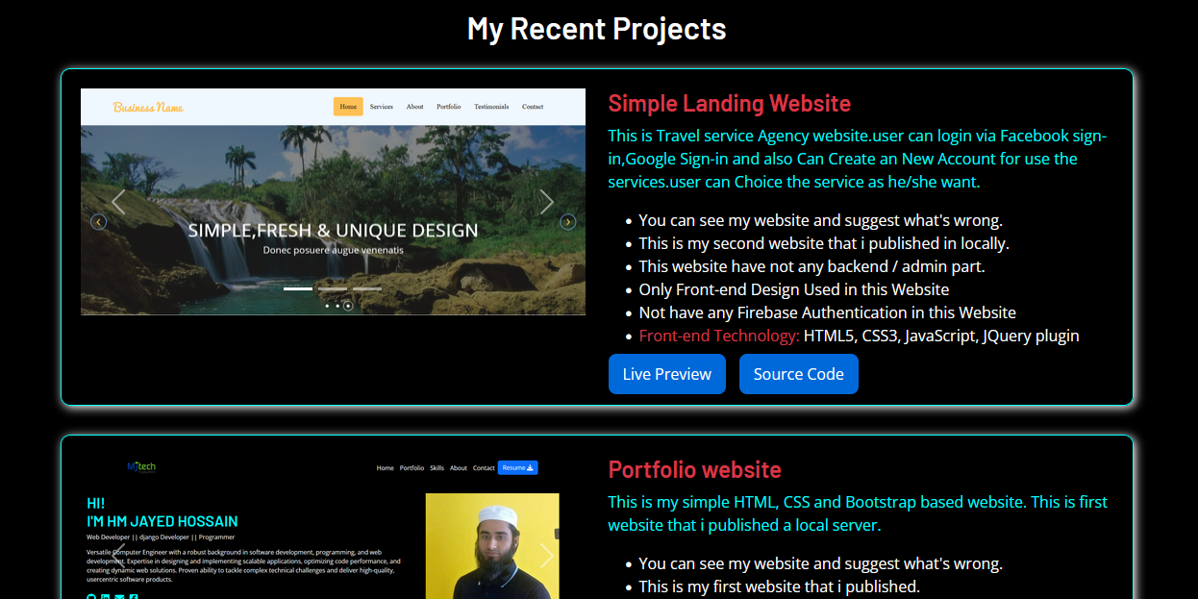This screenshot has width=1198, height=599.
Task: Click the LinkedIn icon below the bio text
Action: [105, 596]
